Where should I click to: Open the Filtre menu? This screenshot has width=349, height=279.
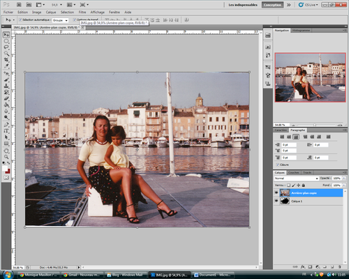click(x=82, y=12)
